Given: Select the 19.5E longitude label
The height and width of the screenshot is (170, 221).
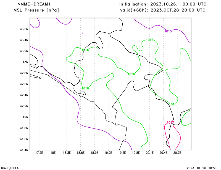Looking at the screenshot, I should click(x=122, y=153).
